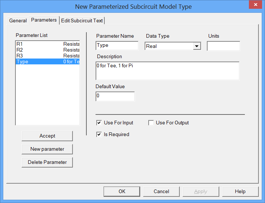Click inside the Description text box
The width and height of the screenshot is (265, 203).
coord(167,71)
